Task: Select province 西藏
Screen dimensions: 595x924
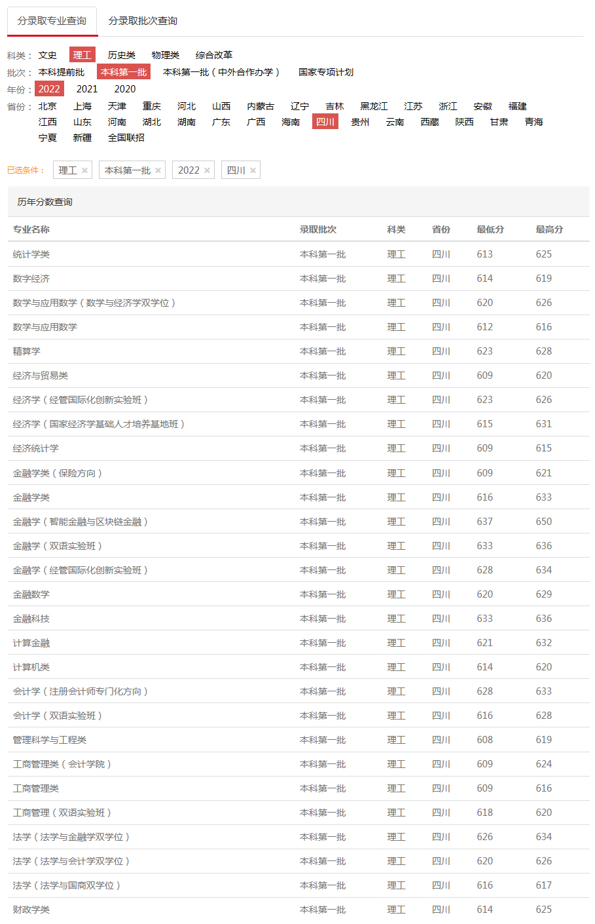Action: coord(429,122)
